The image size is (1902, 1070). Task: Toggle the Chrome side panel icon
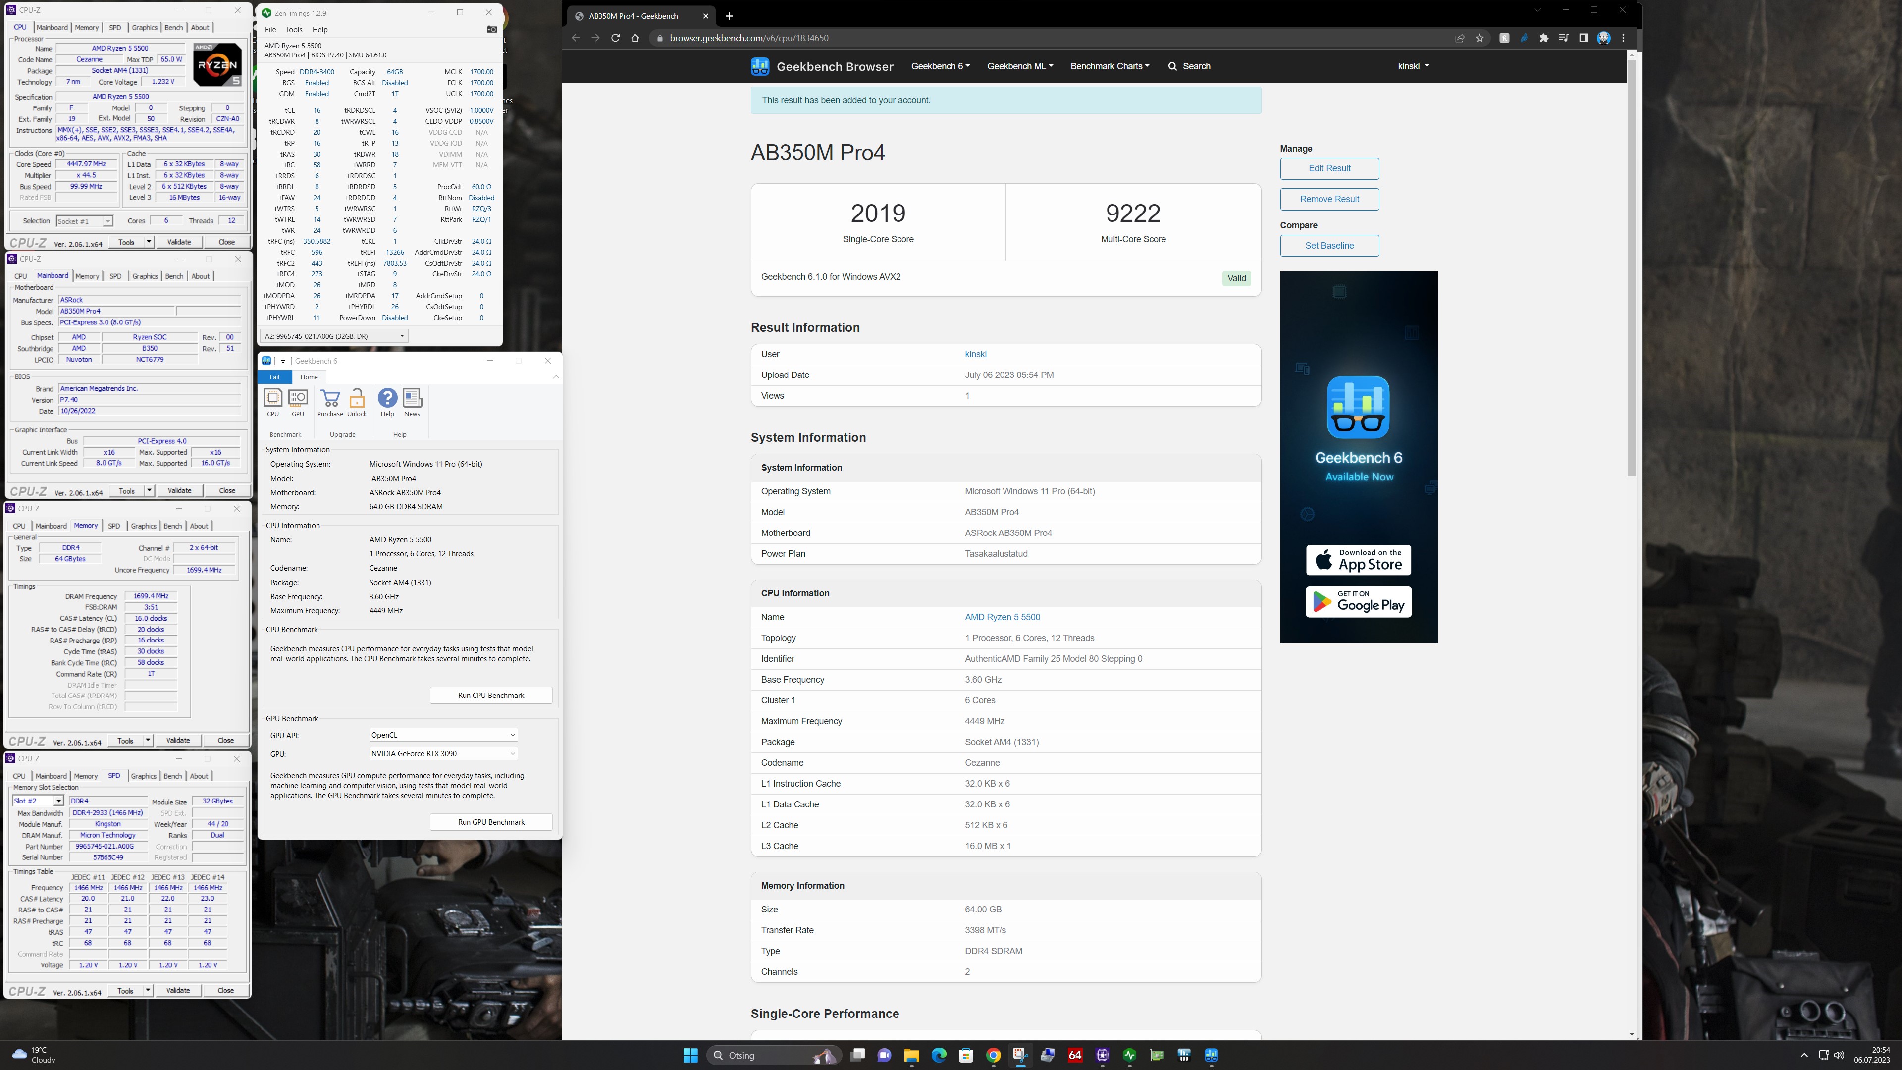(1583, 39)
